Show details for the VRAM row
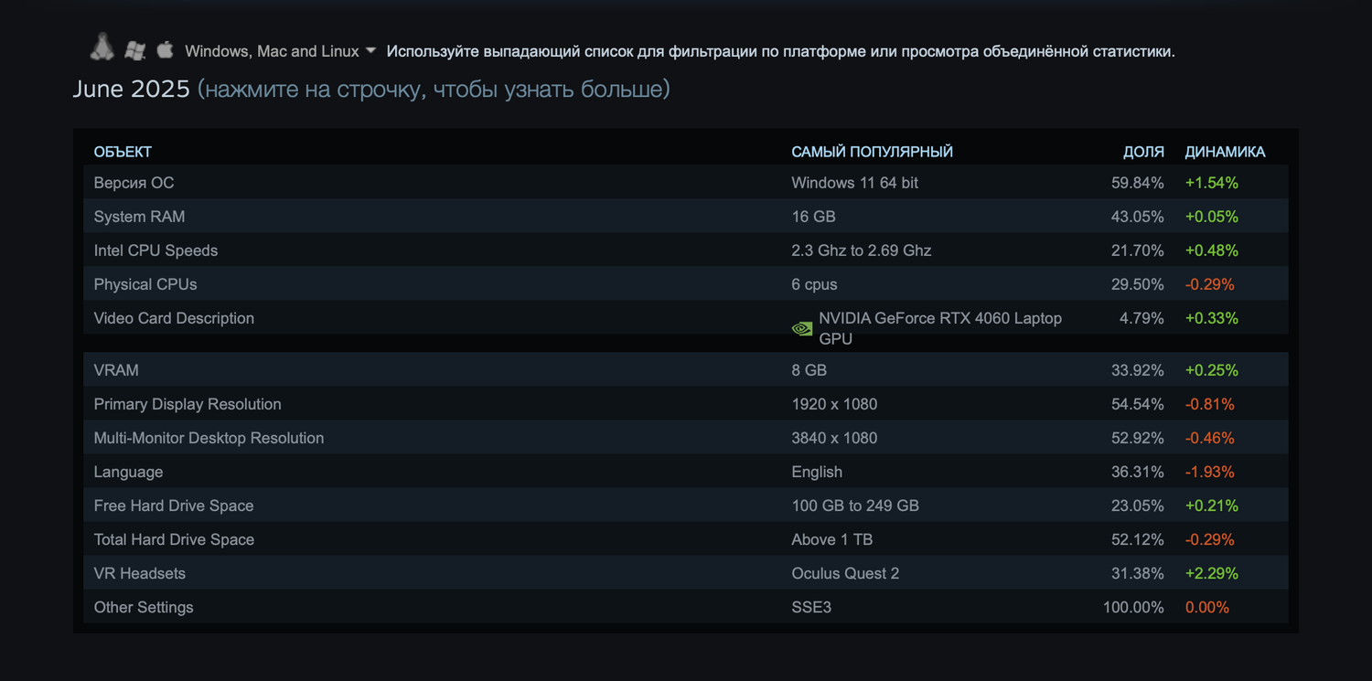Screen dimensions: 1372x681 point(116,370)
